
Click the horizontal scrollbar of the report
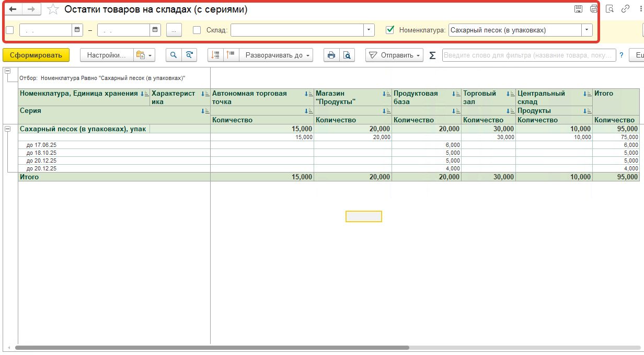[212, 347]
